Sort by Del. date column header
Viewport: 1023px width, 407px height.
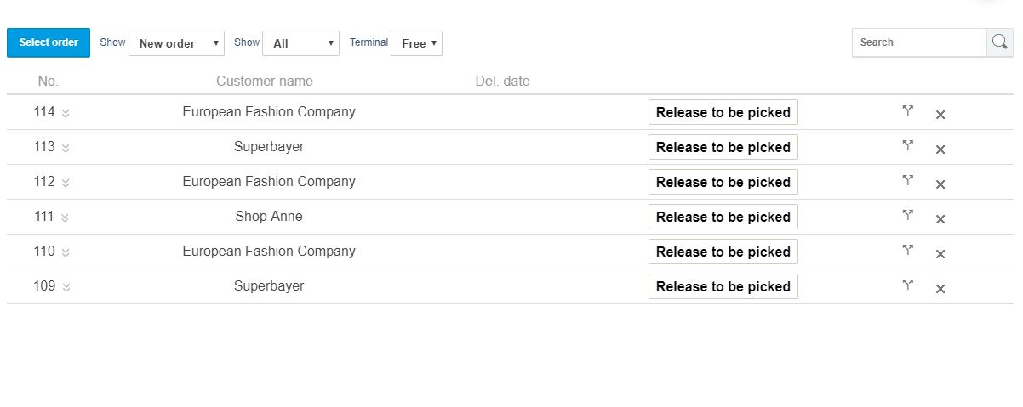[502, 82]
